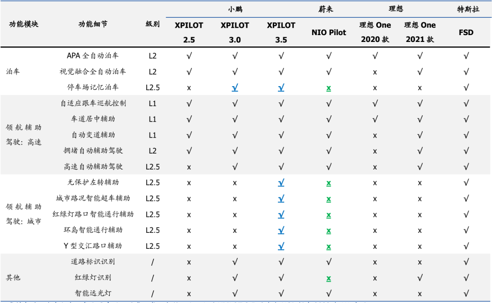Viewport: 492px width, 303px height.
Task: Select the 自适应跟车巡航控制 feature cell
Action: tap(93, 103)
